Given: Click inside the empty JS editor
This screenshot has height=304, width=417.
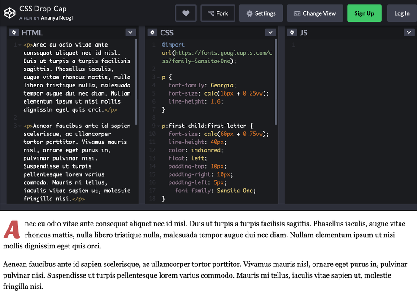Looking at the screenshot, I should (354, 112).
